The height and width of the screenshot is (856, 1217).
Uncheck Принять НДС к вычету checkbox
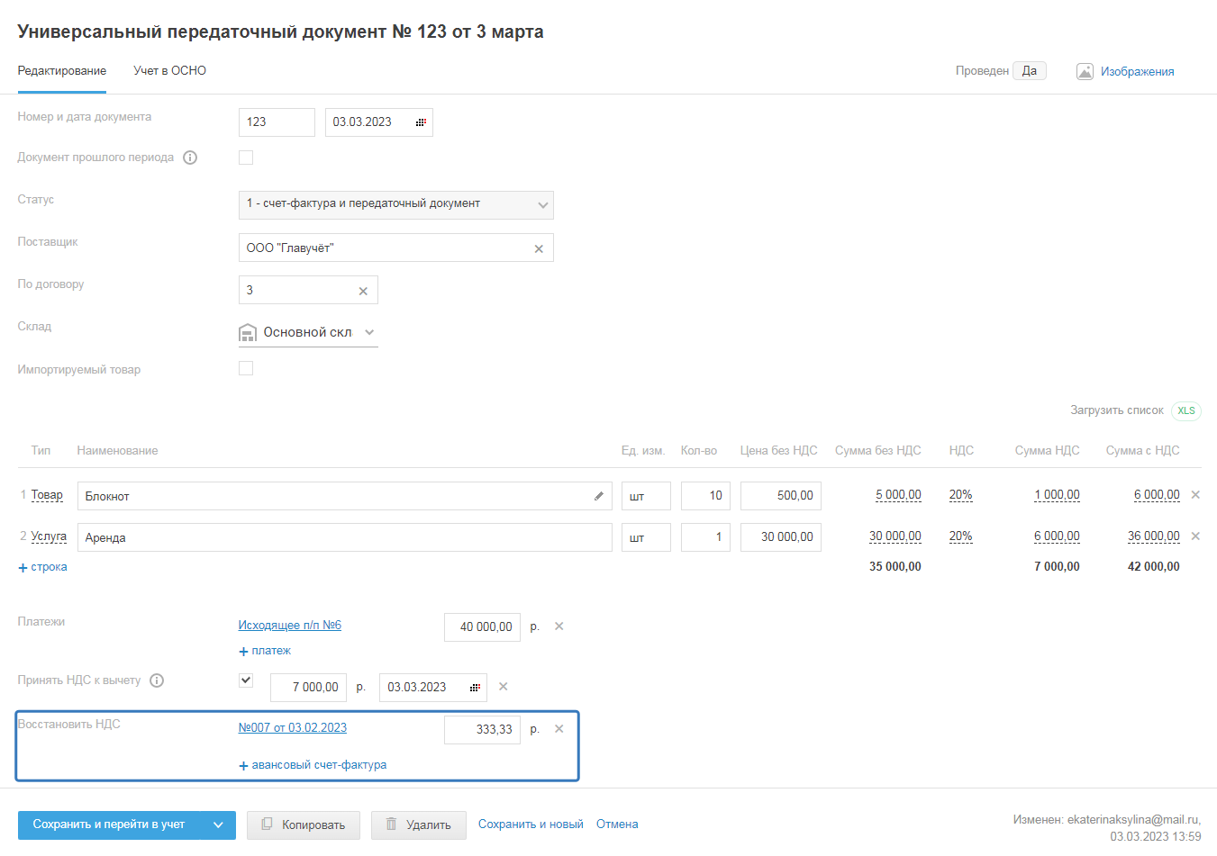246,680
